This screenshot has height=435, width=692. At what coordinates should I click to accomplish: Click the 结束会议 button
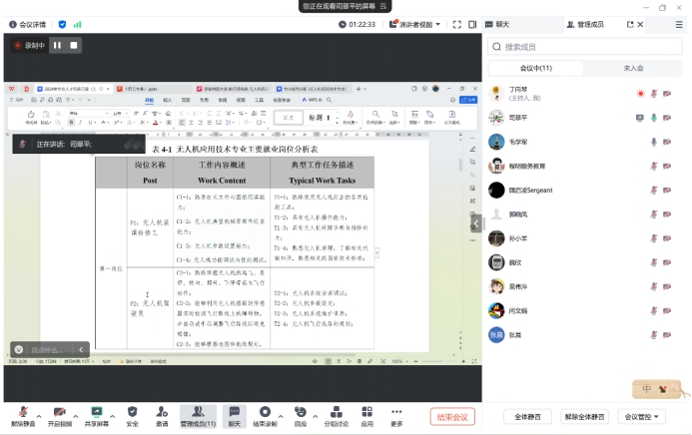click(x=452, y=416)
